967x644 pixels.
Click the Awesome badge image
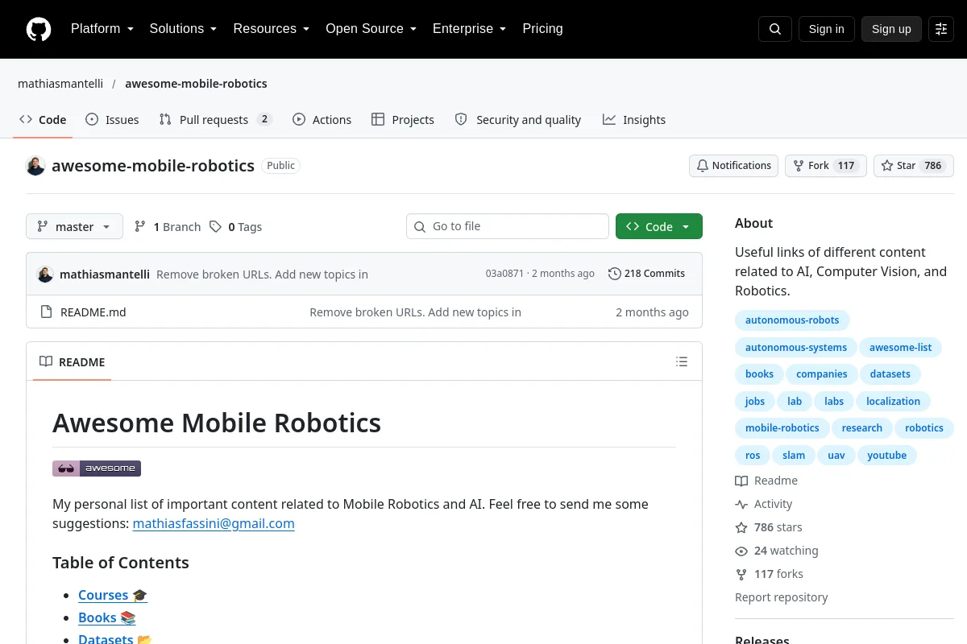pyautogui.click(x=97, y=469)
